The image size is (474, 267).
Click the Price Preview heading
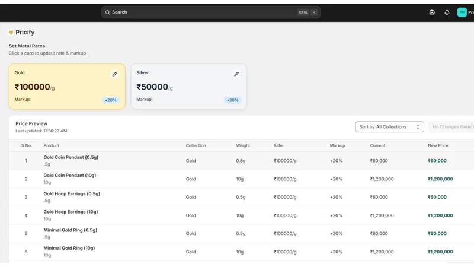point(31,123)
